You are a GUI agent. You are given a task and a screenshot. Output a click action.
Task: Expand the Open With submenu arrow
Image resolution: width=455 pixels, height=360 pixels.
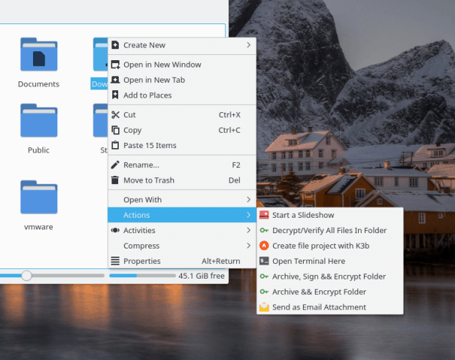click(x=249, y=199)
